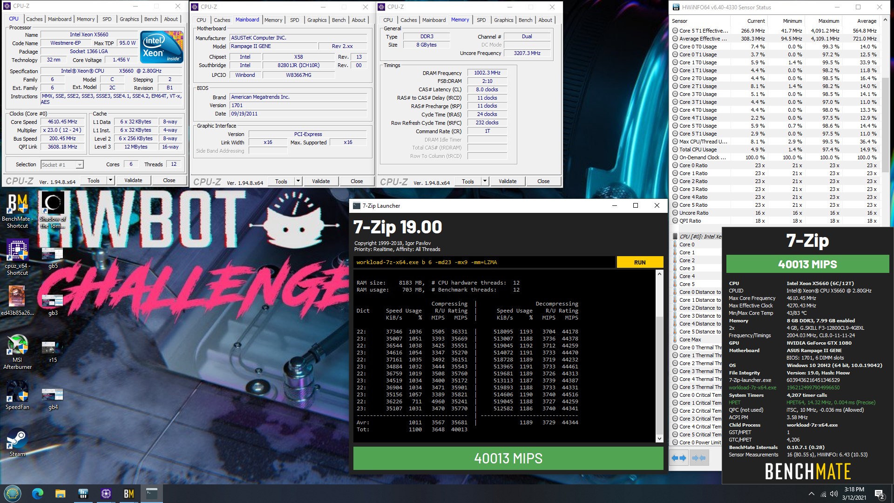Open Tools dropdown arrow in CPU-Z Memory window
The width and height of the screenshot is (894, 503).
pyautogui.click(x=485, y=181)
